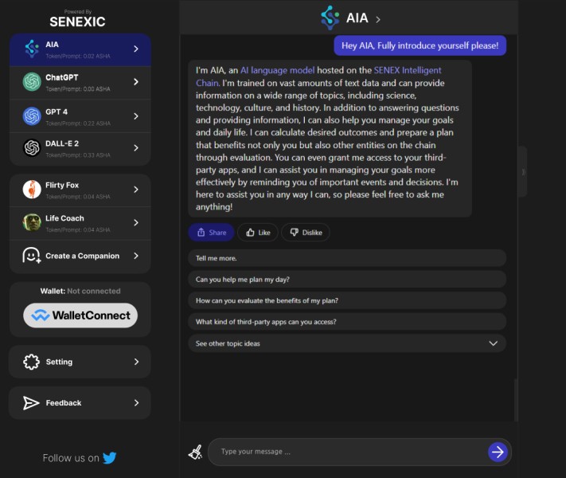Expand the Feedback row chevron
The image size is (566, 478).
click(x=136, y=403)
